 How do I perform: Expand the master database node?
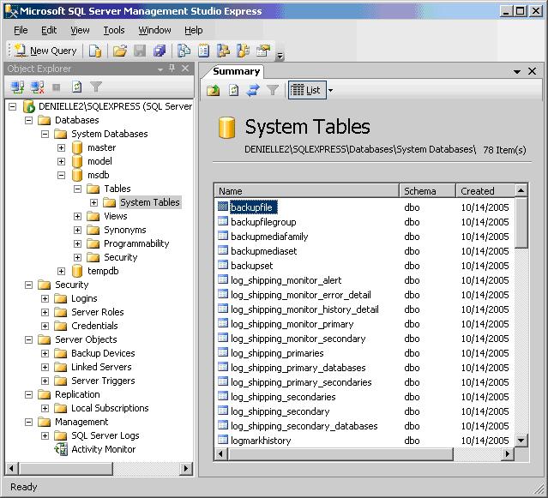[x=61, y=147]
